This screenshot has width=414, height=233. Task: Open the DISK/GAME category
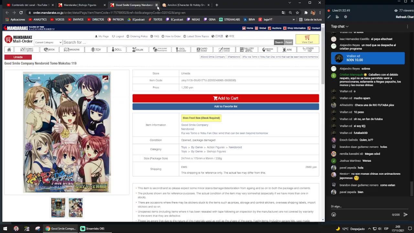point(160,50)
